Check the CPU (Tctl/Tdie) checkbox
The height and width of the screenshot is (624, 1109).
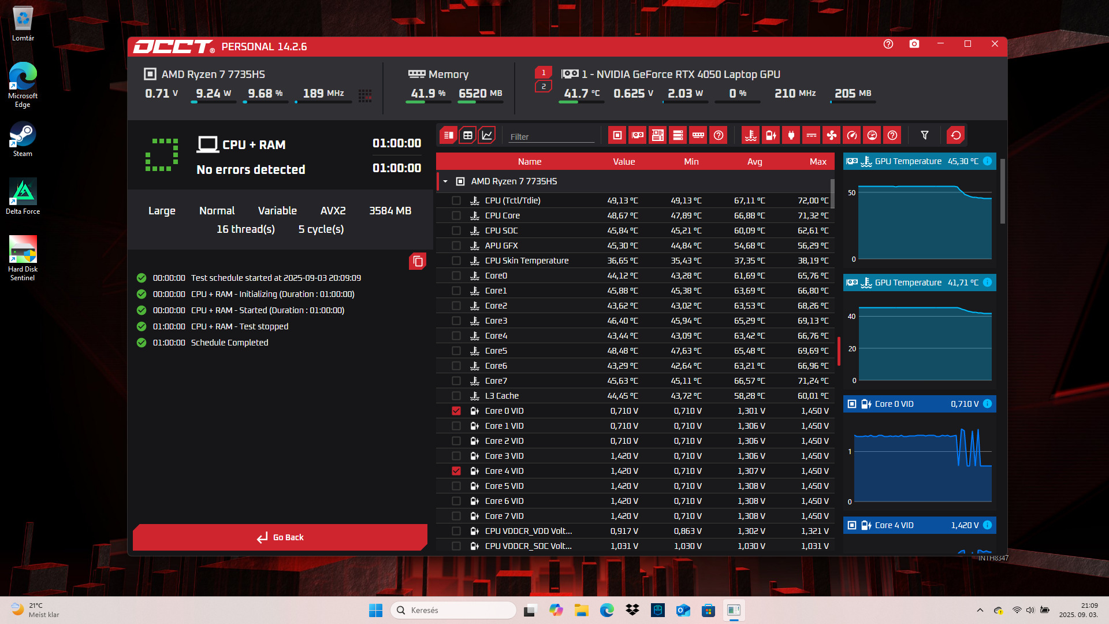(x=456, y=200)
